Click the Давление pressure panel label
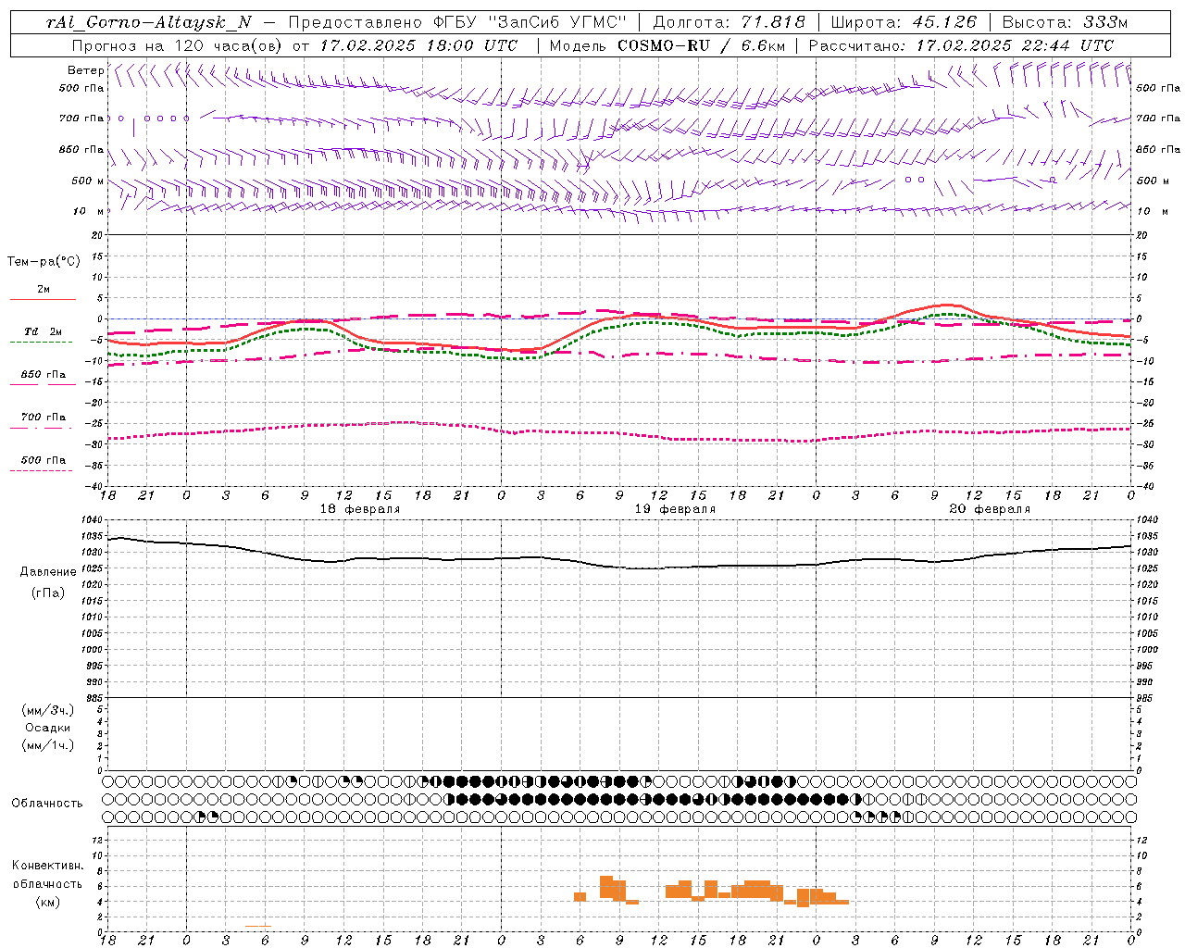1185x948 pixels. coord(48,572)
